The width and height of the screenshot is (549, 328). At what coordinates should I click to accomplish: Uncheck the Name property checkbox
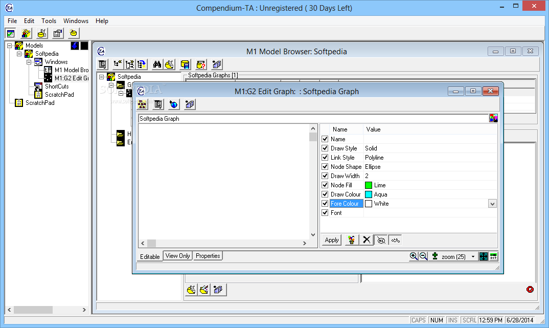[325, 139]
